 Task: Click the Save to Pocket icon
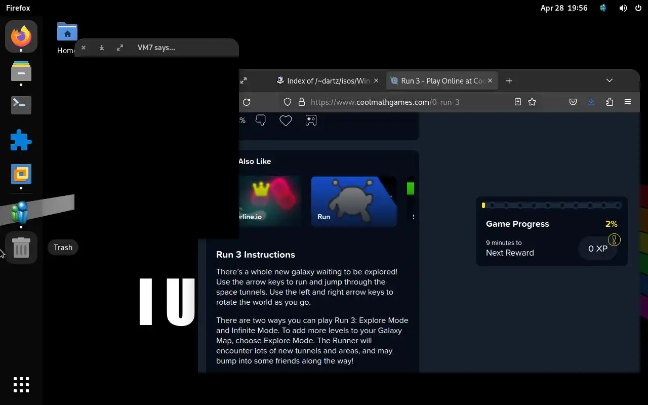[x=573, y=102]
